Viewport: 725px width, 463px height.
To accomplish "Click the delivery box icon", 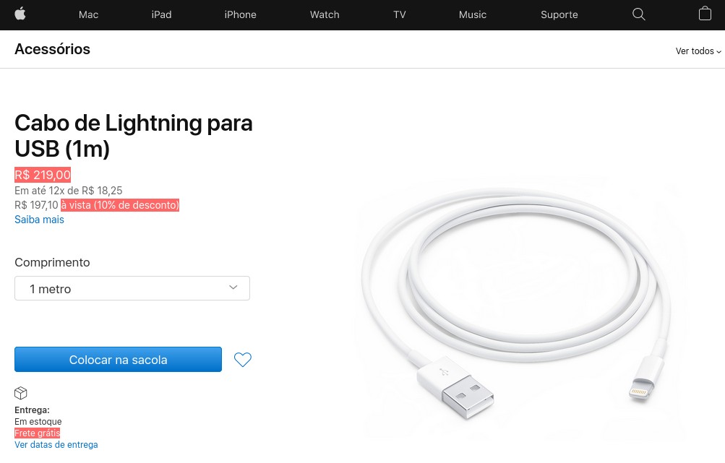I will pyautogui.click(x=21, y=393).
